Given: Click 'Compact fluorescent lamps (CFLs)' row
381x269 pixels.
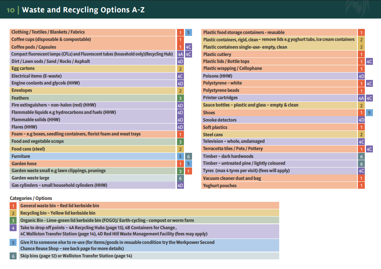Looking at the screenshot, I should point(93,54).
